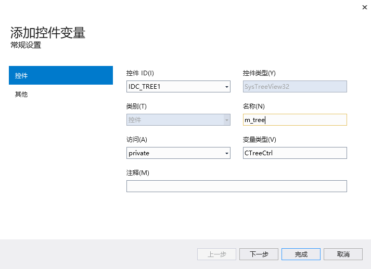Click the 类别(T) label

[136, 106]
